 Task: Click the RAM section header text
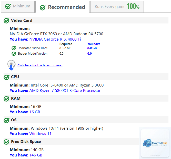pyautogui.click(x=16, y=98)
